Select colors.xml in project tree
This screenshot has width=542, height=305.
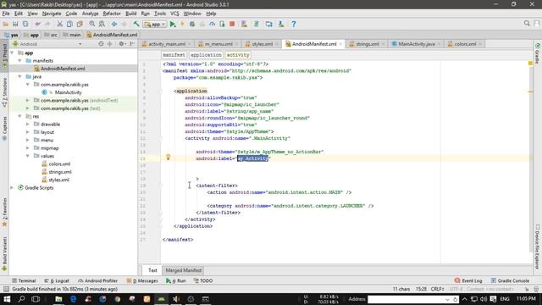59,164
